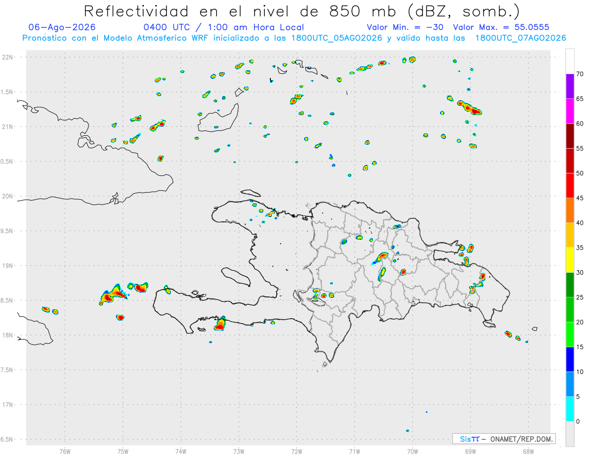This screenshot has width=593, height=458.
Task: Select the magenta 60–65 dBZ legend band
Action: click(x=570, y=111)
